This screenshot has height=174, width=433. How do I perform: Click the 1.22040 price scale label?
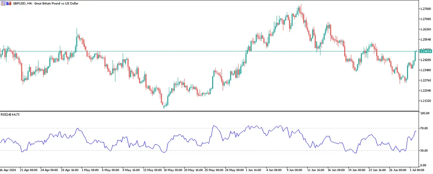click(x=425, y=90)
